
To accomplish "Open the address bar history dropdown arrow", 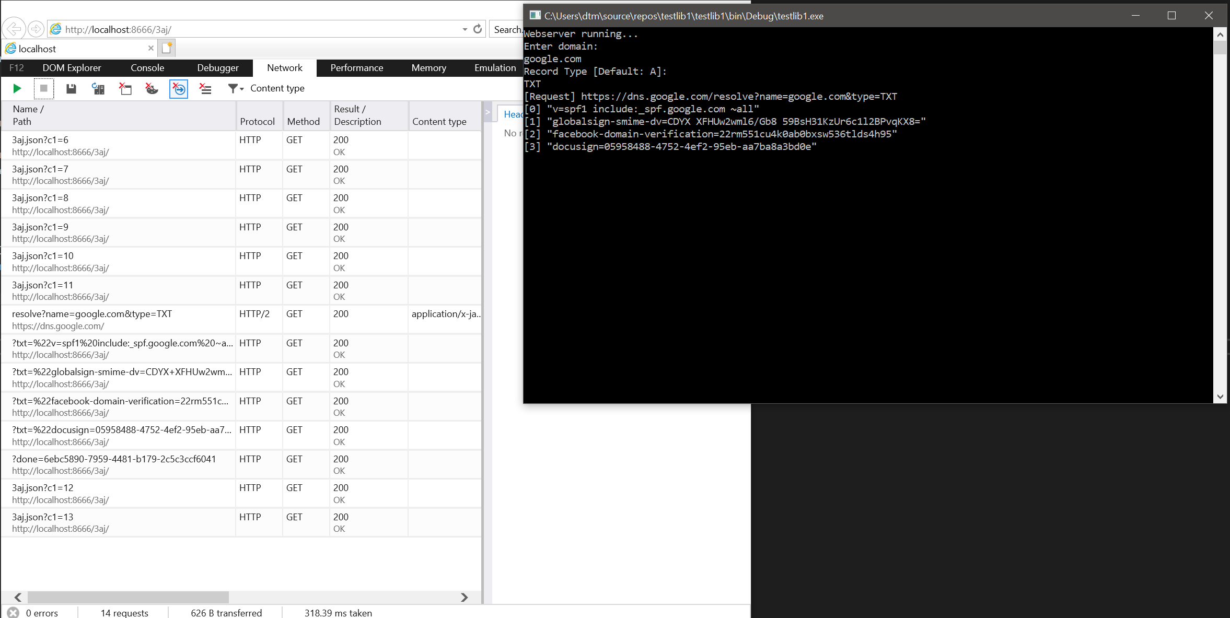I will click(465, 29).
